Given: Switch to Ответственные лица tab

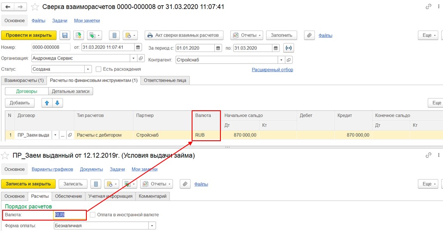Looking at the screenshot, I should pyautogui.click(x=166, y=80).
